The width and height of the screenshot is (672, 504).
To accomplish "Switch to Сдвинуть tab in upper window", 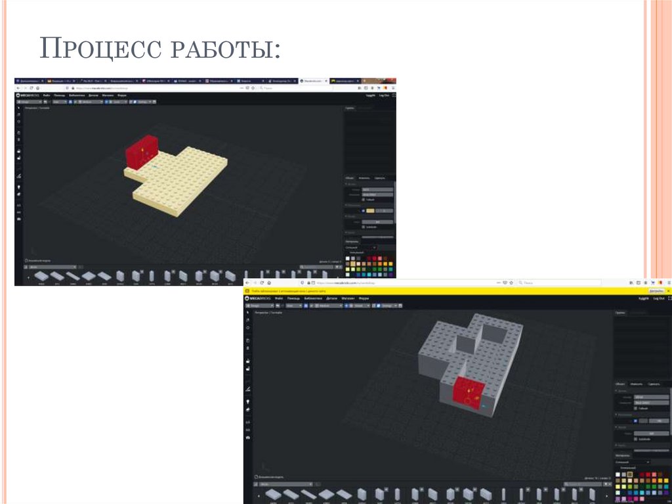I will (x=380, y=177).
